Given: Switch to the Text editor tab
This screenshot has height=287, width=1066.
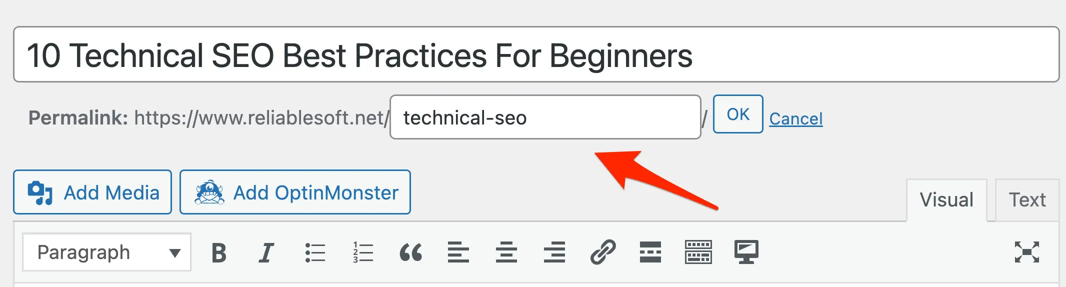Looking at the screenshot, I should click(1027, 200).
